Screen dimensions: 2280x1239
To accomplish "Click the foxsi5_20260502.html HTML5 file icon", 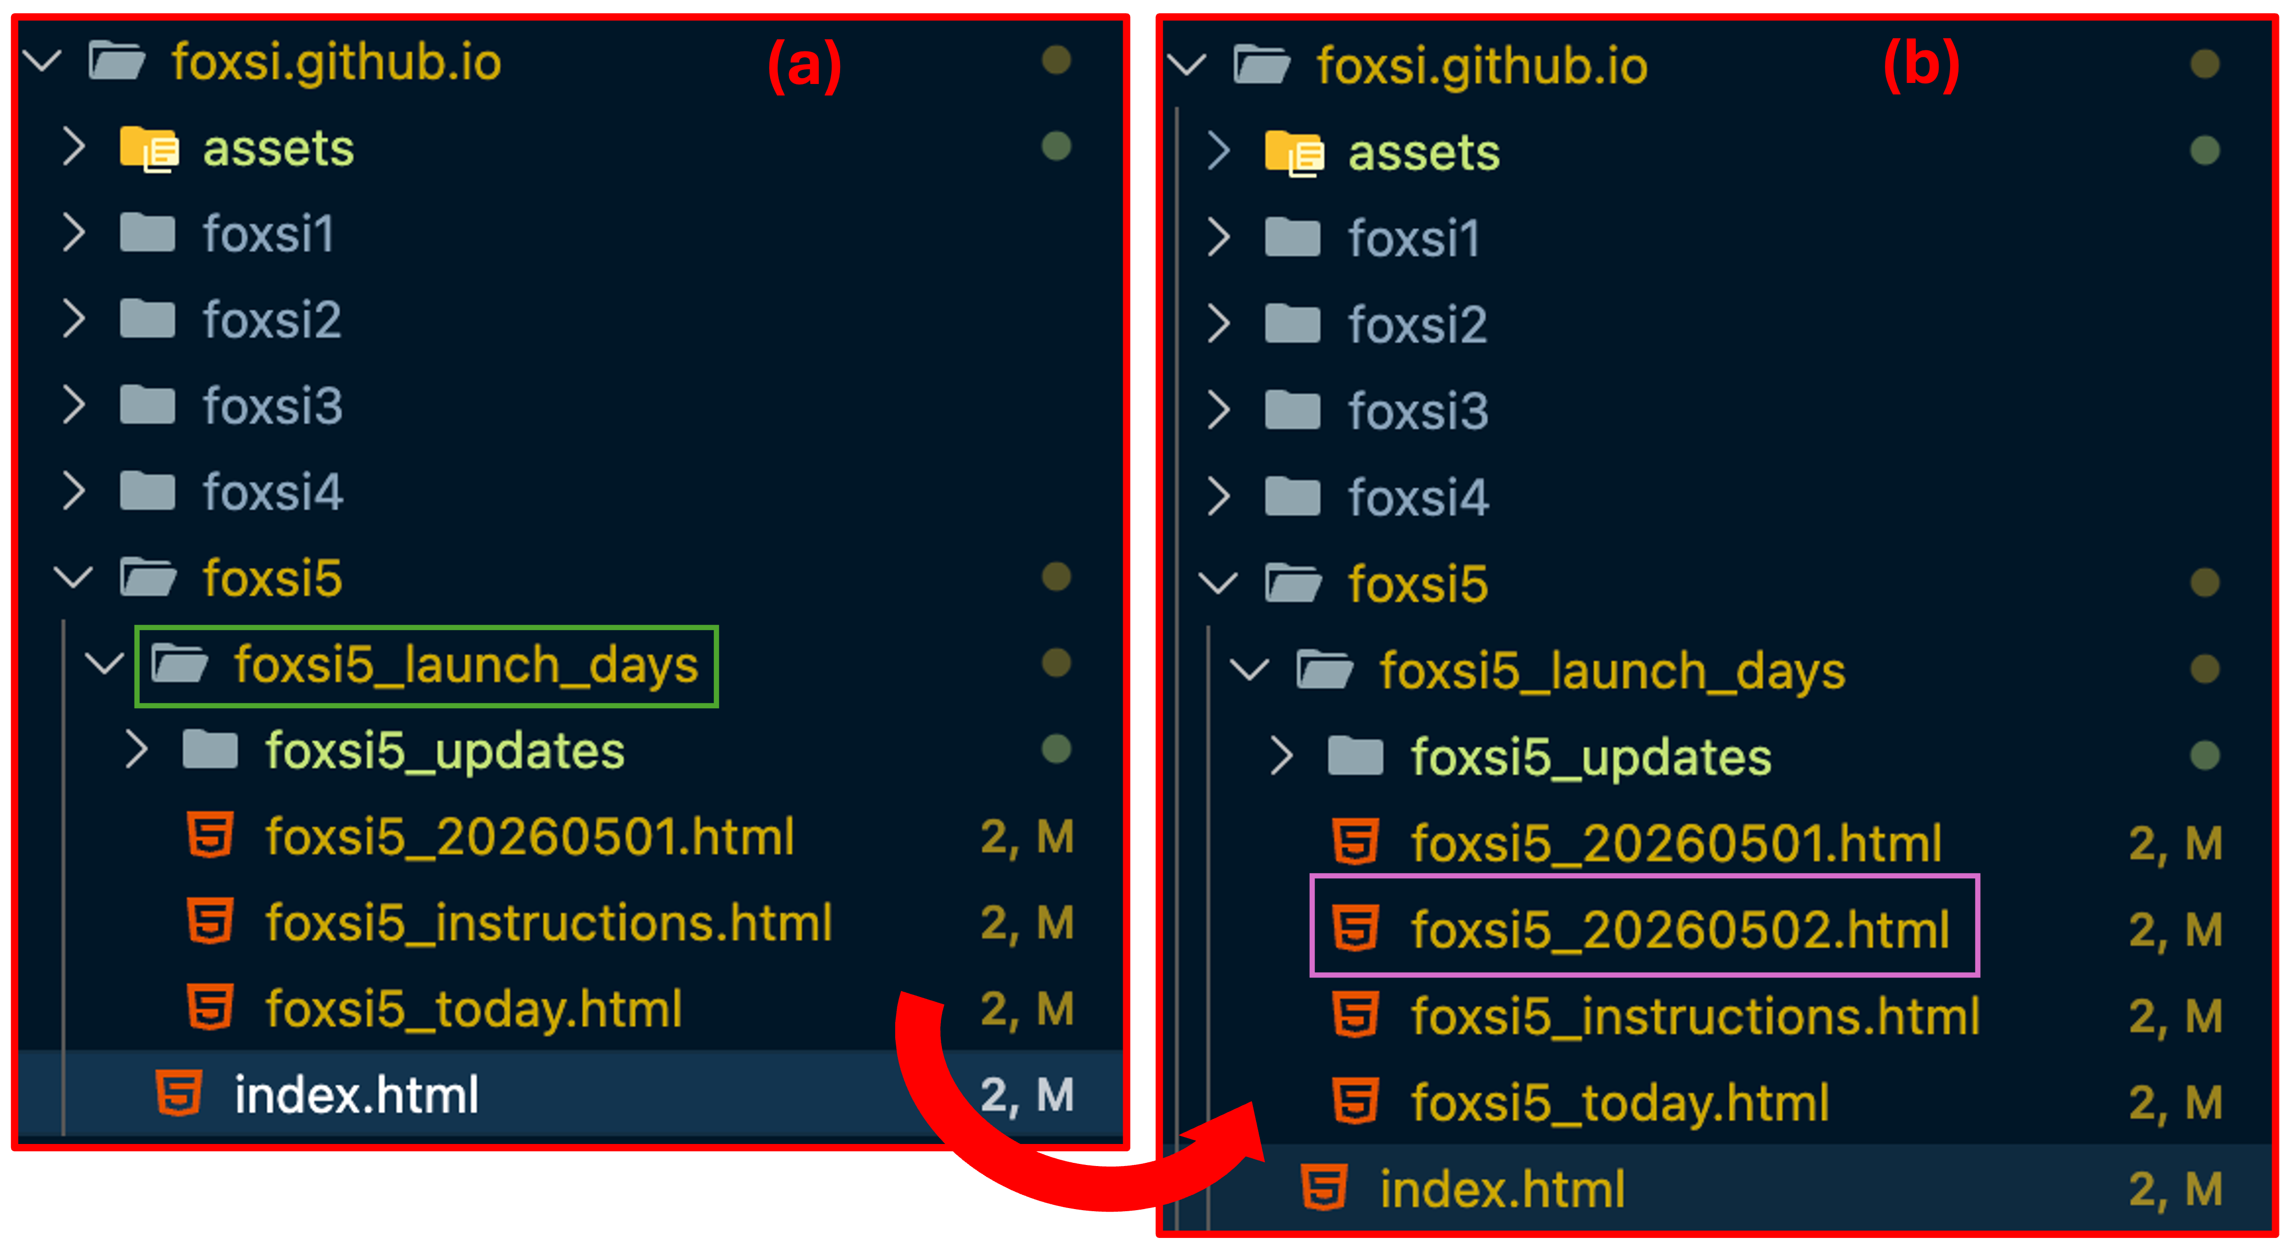I will click(1355, 928).
